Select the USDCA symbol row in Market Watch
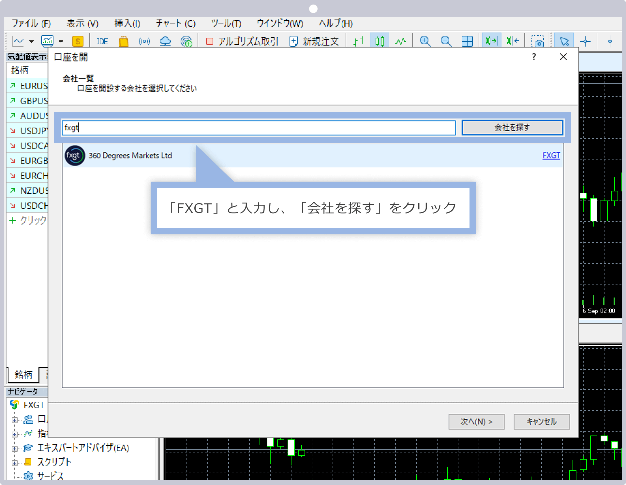Image resolution: width=626 pixels, height=485 pixels. 27,146
